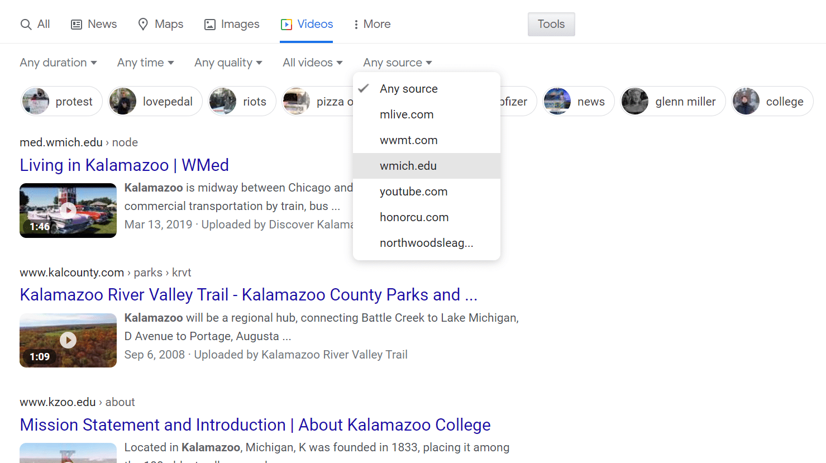Viewport: 826px width, 463px height.
Task: Open the Mission Statement Kalamazoo College link
Action: 255,424
